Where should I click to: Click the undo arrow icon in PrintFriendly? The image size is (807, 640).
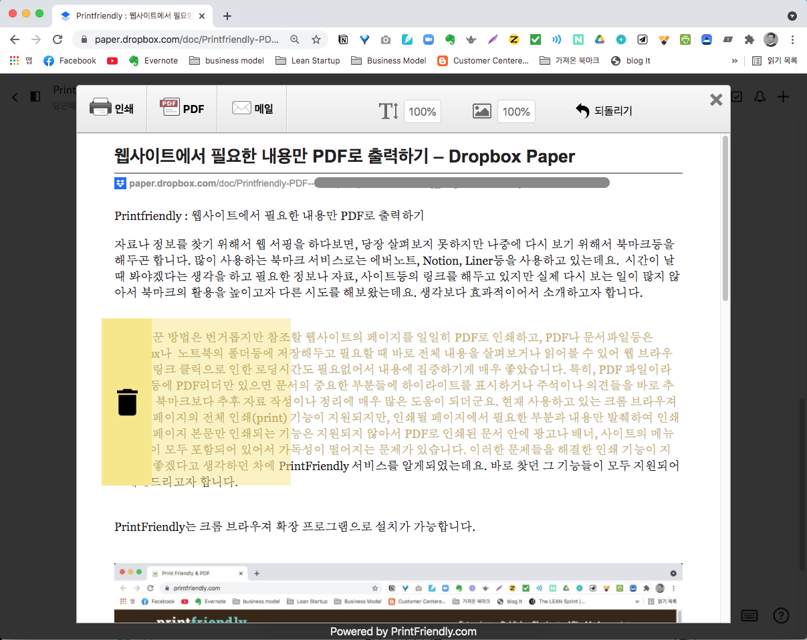point(582,111)
